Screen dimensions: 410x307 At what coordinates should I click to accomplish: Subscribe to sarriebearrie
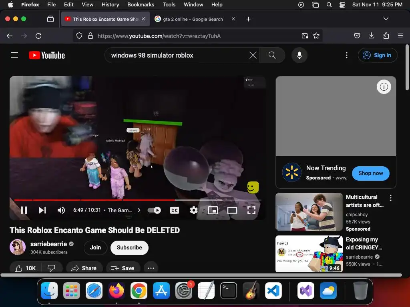(x=129, y=247)
